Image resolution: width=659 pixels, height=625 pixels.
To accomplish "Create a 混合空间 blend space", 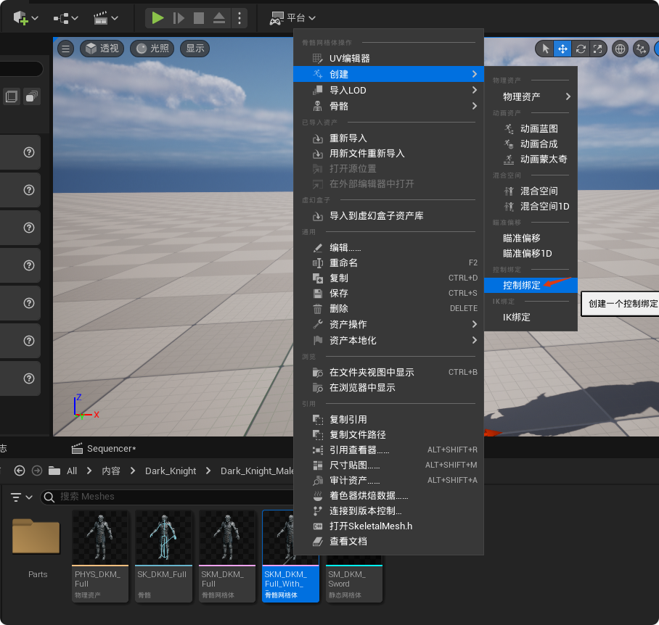I will pos(531,191).
